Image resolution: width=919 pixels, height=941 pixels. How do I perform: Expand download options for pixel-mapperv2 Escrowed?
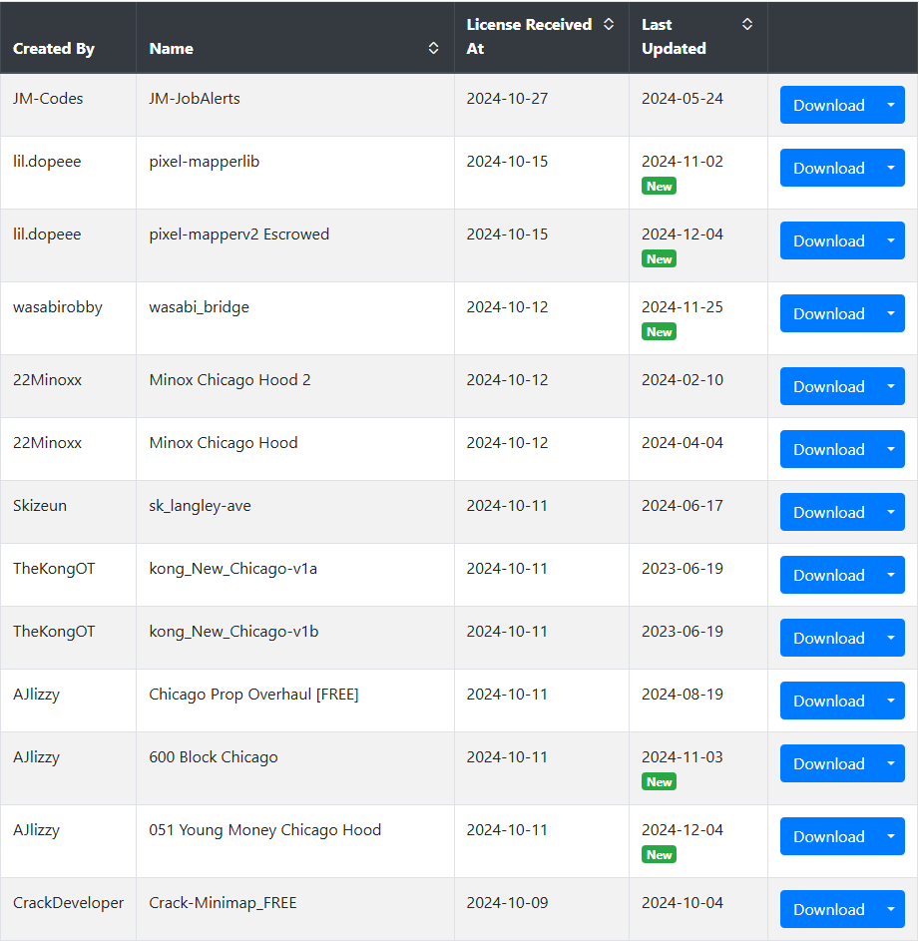pos(891,240)
